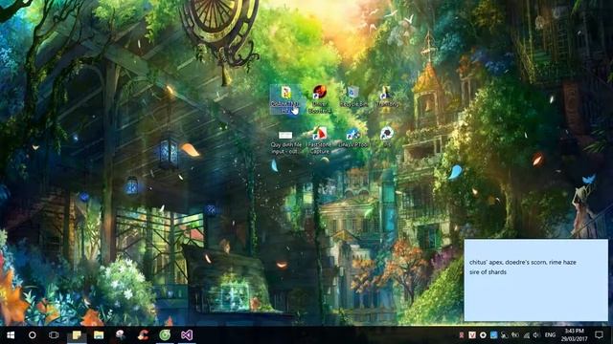Select the Quy dinh file input-out text file

pos(285,142)
